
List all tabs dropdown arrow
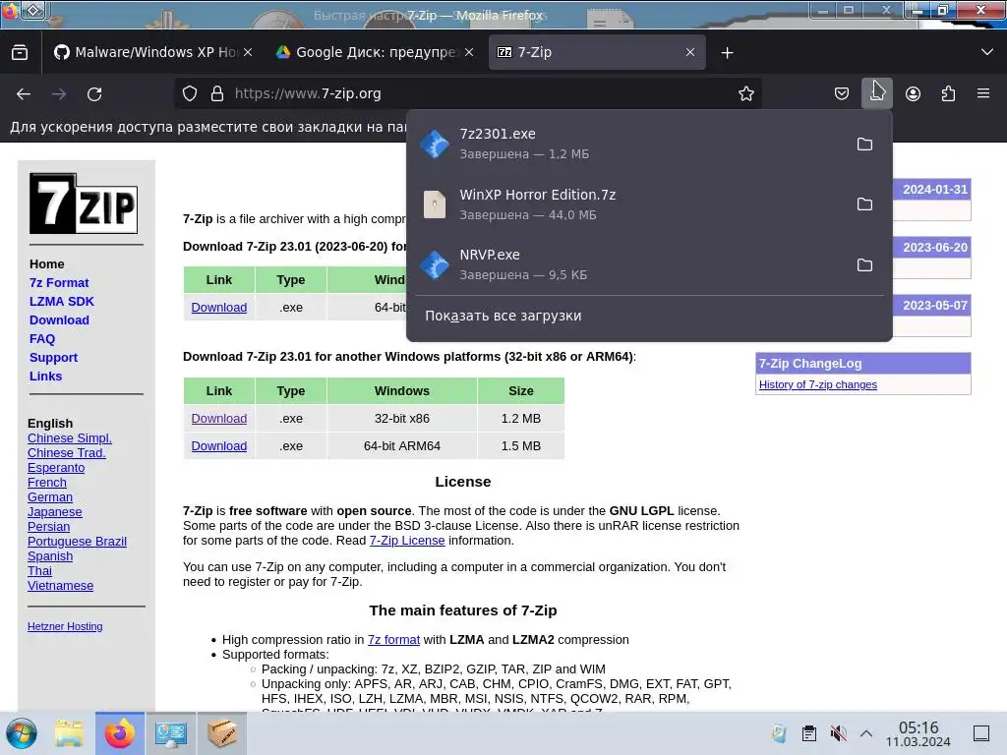click(x=987, y=52)
